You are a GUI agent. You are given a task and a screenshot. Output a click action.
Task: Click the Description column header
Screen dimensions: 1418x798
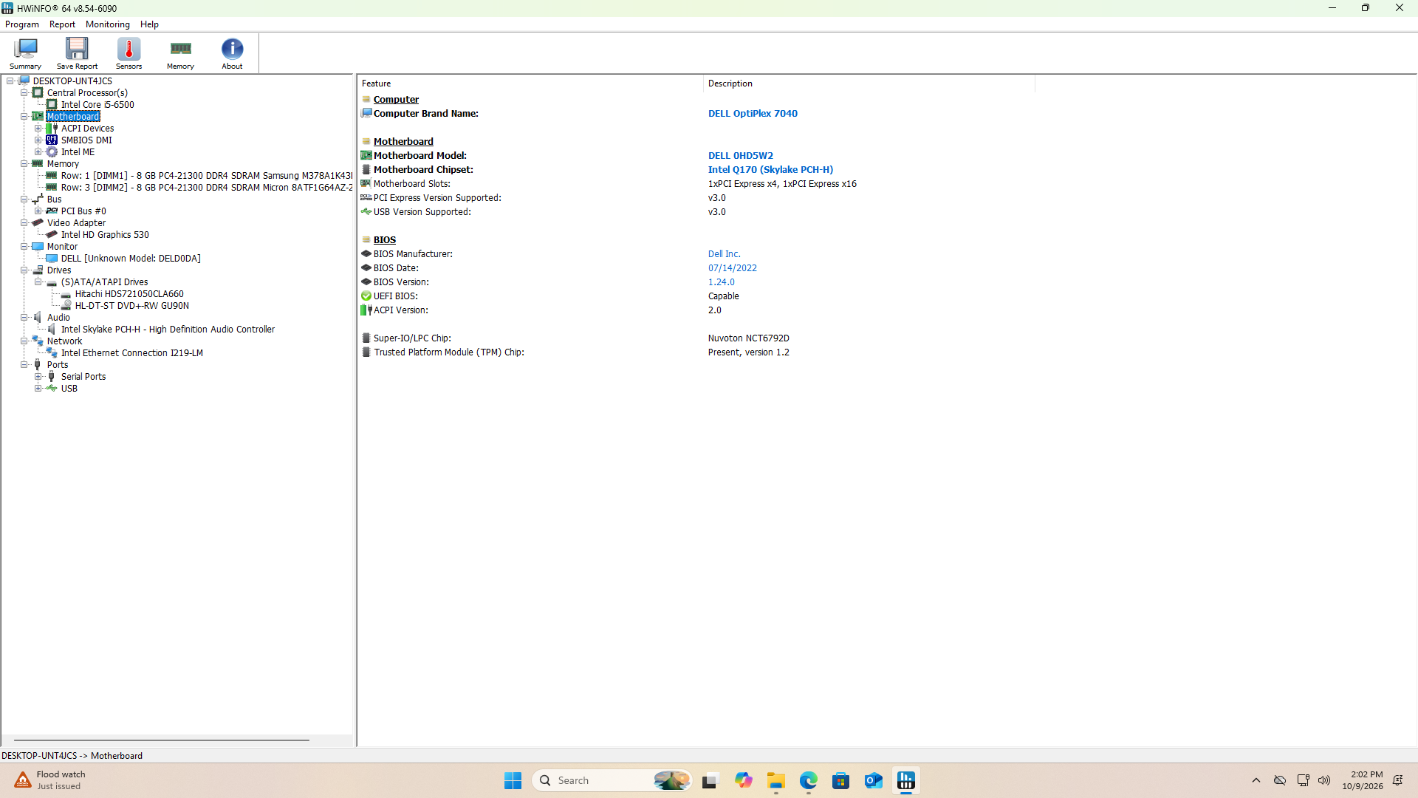[x=869, y=83]
